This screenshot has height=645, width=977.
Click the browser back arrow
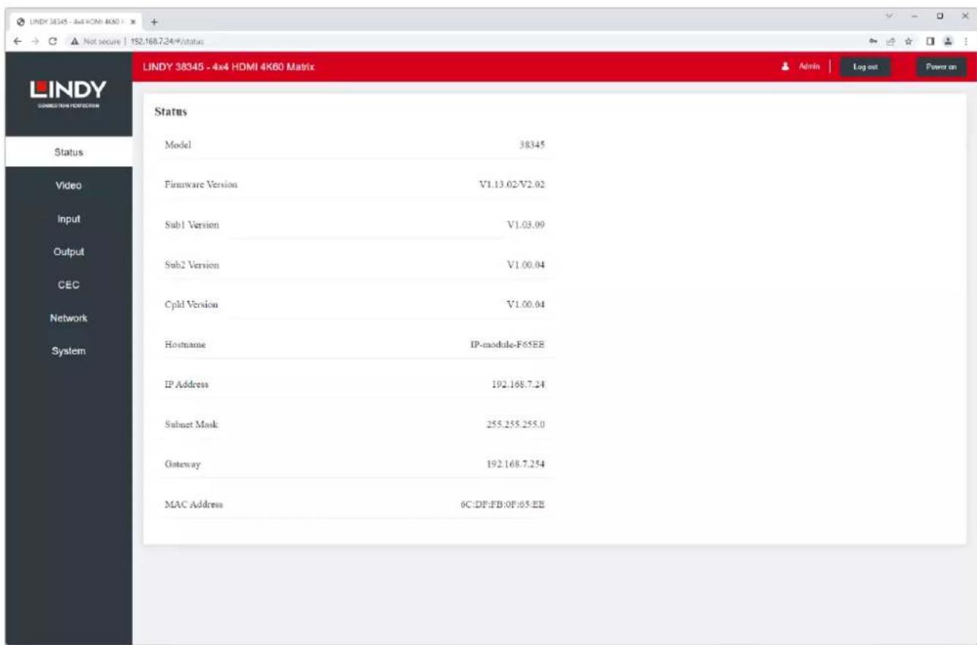click(18, 43)
